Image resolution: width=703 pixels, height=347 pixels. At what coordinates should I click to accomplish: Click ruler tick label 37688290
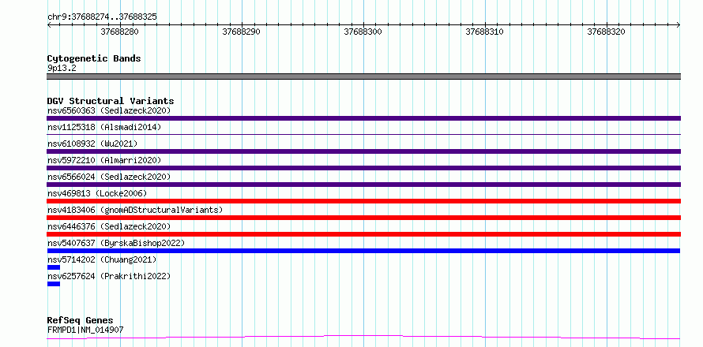(x=241, y=32)
